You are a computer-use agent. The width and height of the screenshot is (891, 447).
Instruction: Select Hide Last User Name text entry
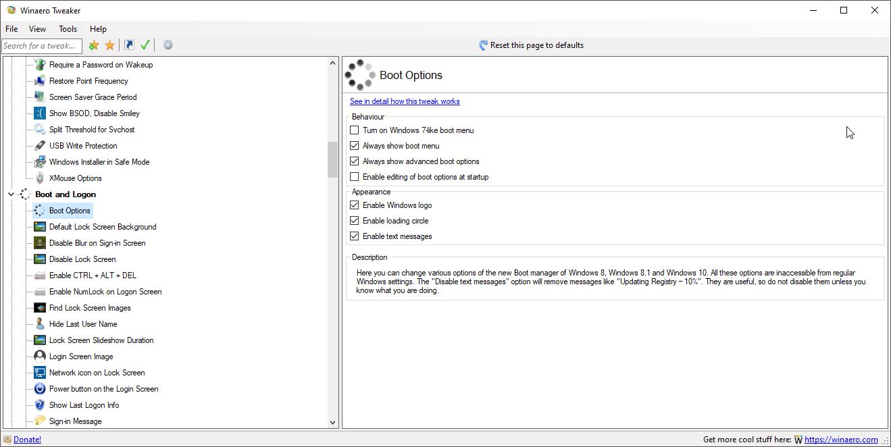[x=83, y=324]
